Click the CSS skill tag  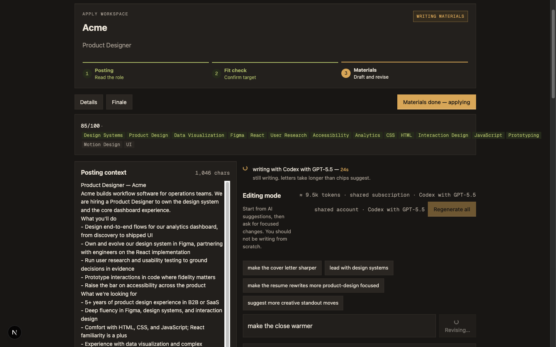(391, 135)
